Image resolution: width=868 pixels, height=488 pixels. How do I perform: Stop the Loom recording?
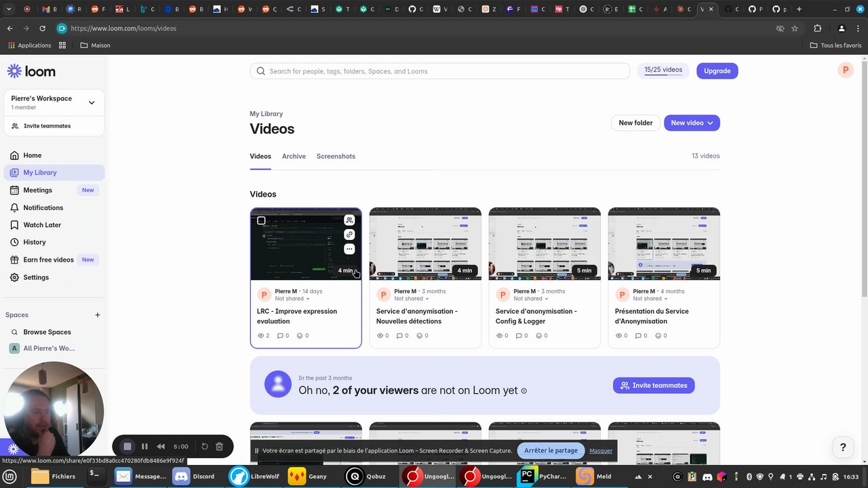tap(127, 446)
